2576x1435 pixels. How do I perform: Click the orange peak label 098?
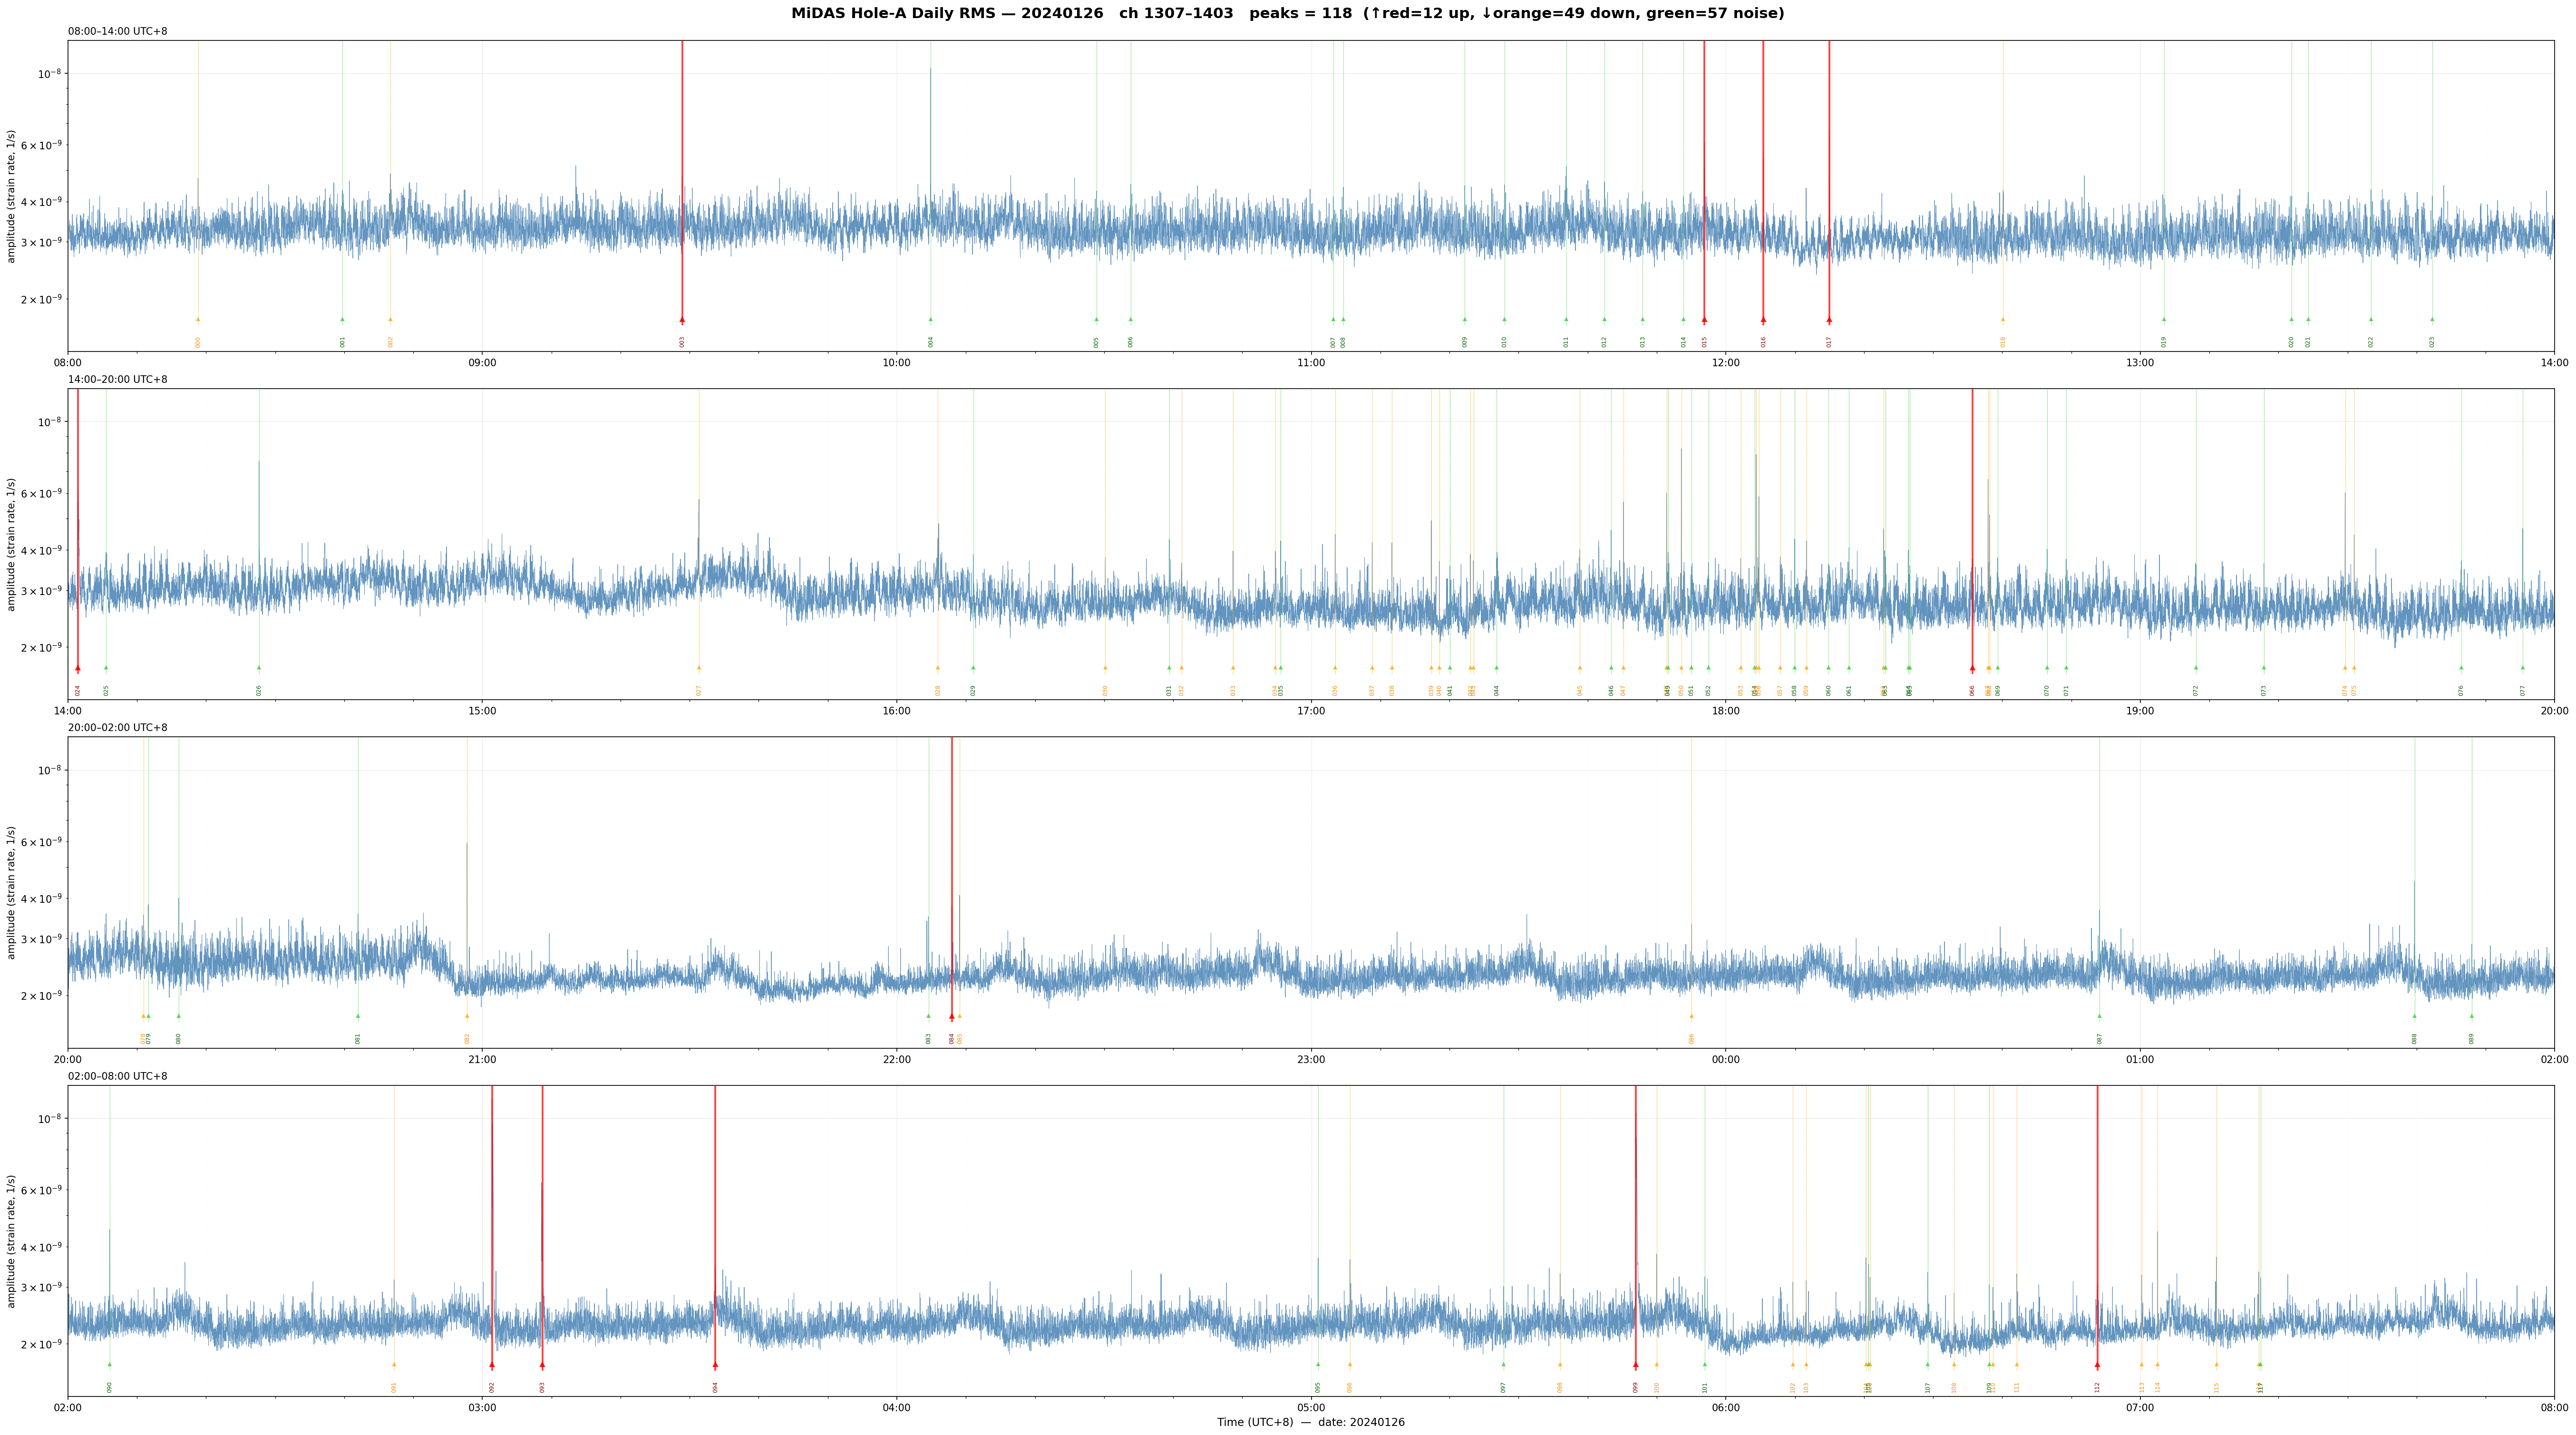[x=1560, y=1387]
